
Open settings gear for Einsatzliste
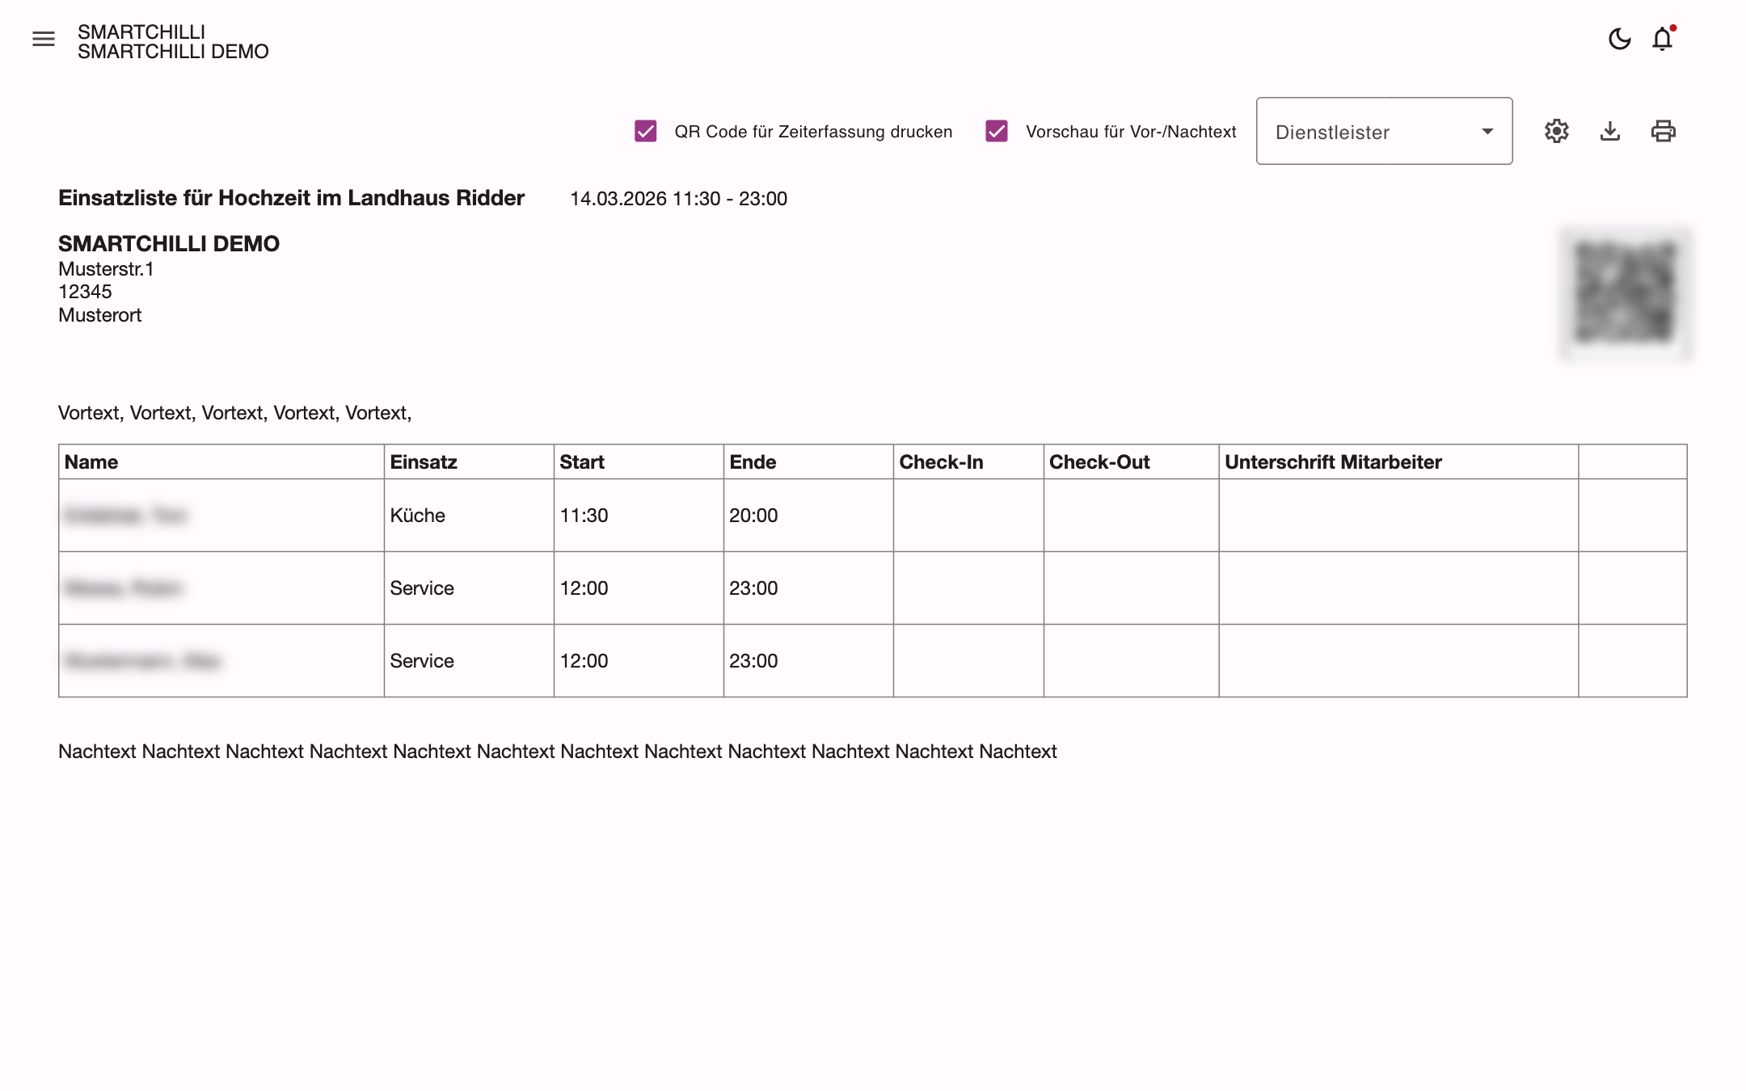click(x=1557, y=131)
